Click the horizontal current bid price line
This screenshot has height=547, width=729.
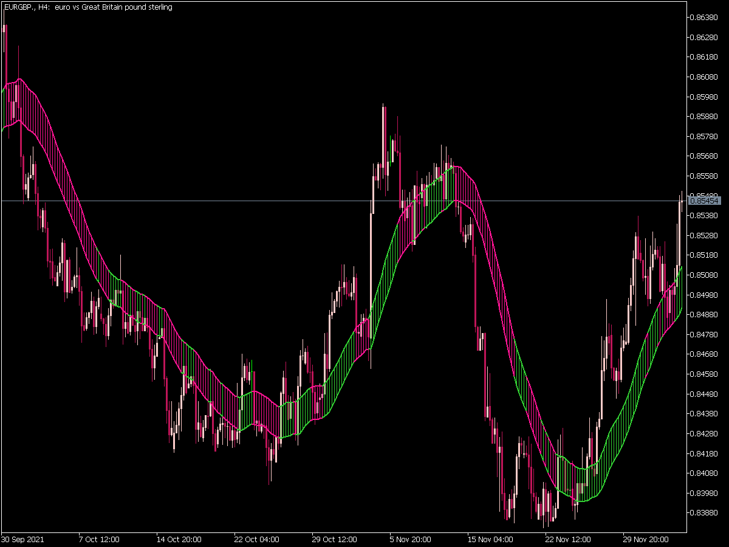pyautogui.click(x=344, y=201)
